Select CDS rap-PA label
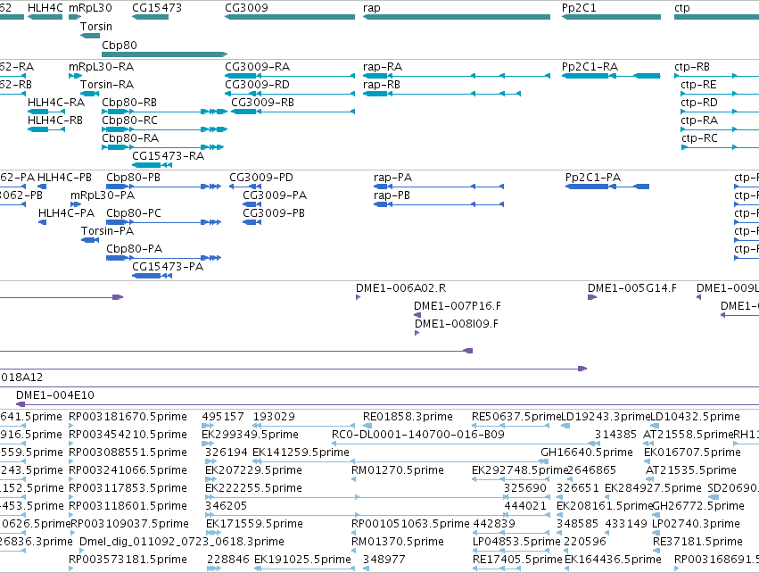The height and width of the screenshot is (573, 759). (x=392, y=178)
